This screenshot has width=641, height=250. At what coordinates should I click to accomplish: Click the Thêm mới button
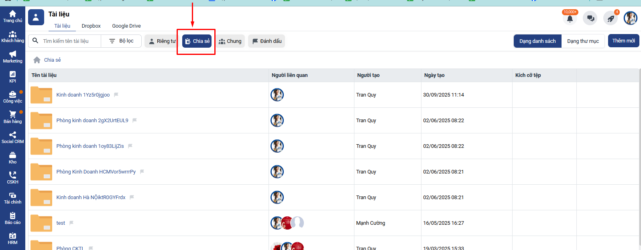[623, 41]
